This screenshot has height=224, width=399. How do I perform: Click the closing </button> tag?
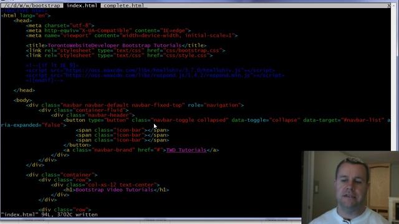point(77,145)
